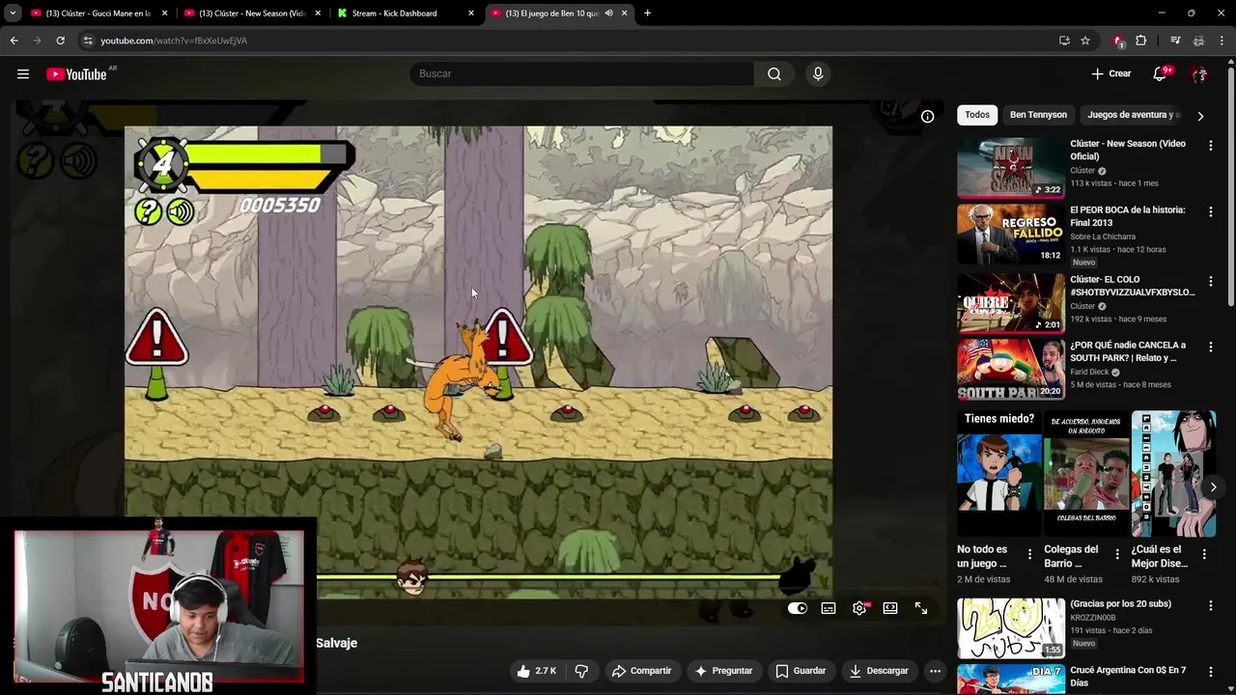
Task: Open options for Clúster New Season video
Action: click(x=1210, y=146)
